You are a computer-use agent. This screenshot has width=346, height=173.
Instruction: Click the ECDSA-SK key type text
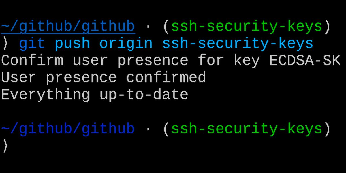pos(305,61)
